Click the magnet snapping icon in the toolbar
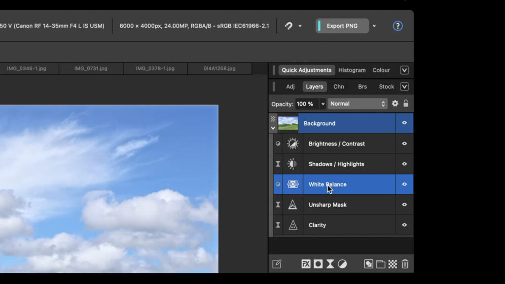The image size is (505, 284). (289, 26)
